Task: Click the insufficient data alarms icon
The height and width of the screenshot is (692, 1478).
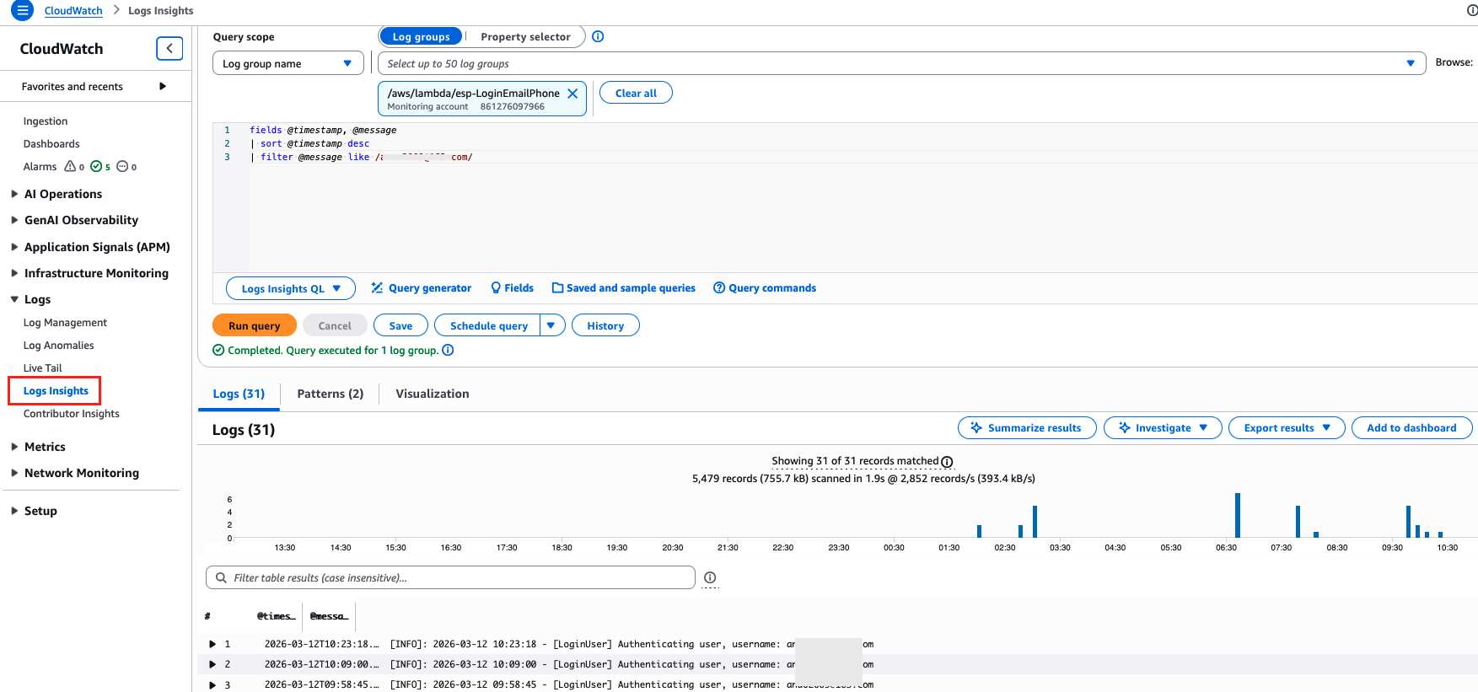Action: click(x=122, y=166)
